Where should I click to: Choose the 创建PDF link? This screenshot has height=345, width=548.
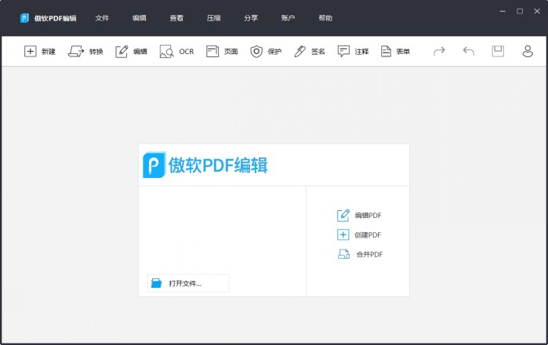click(368, 235)
